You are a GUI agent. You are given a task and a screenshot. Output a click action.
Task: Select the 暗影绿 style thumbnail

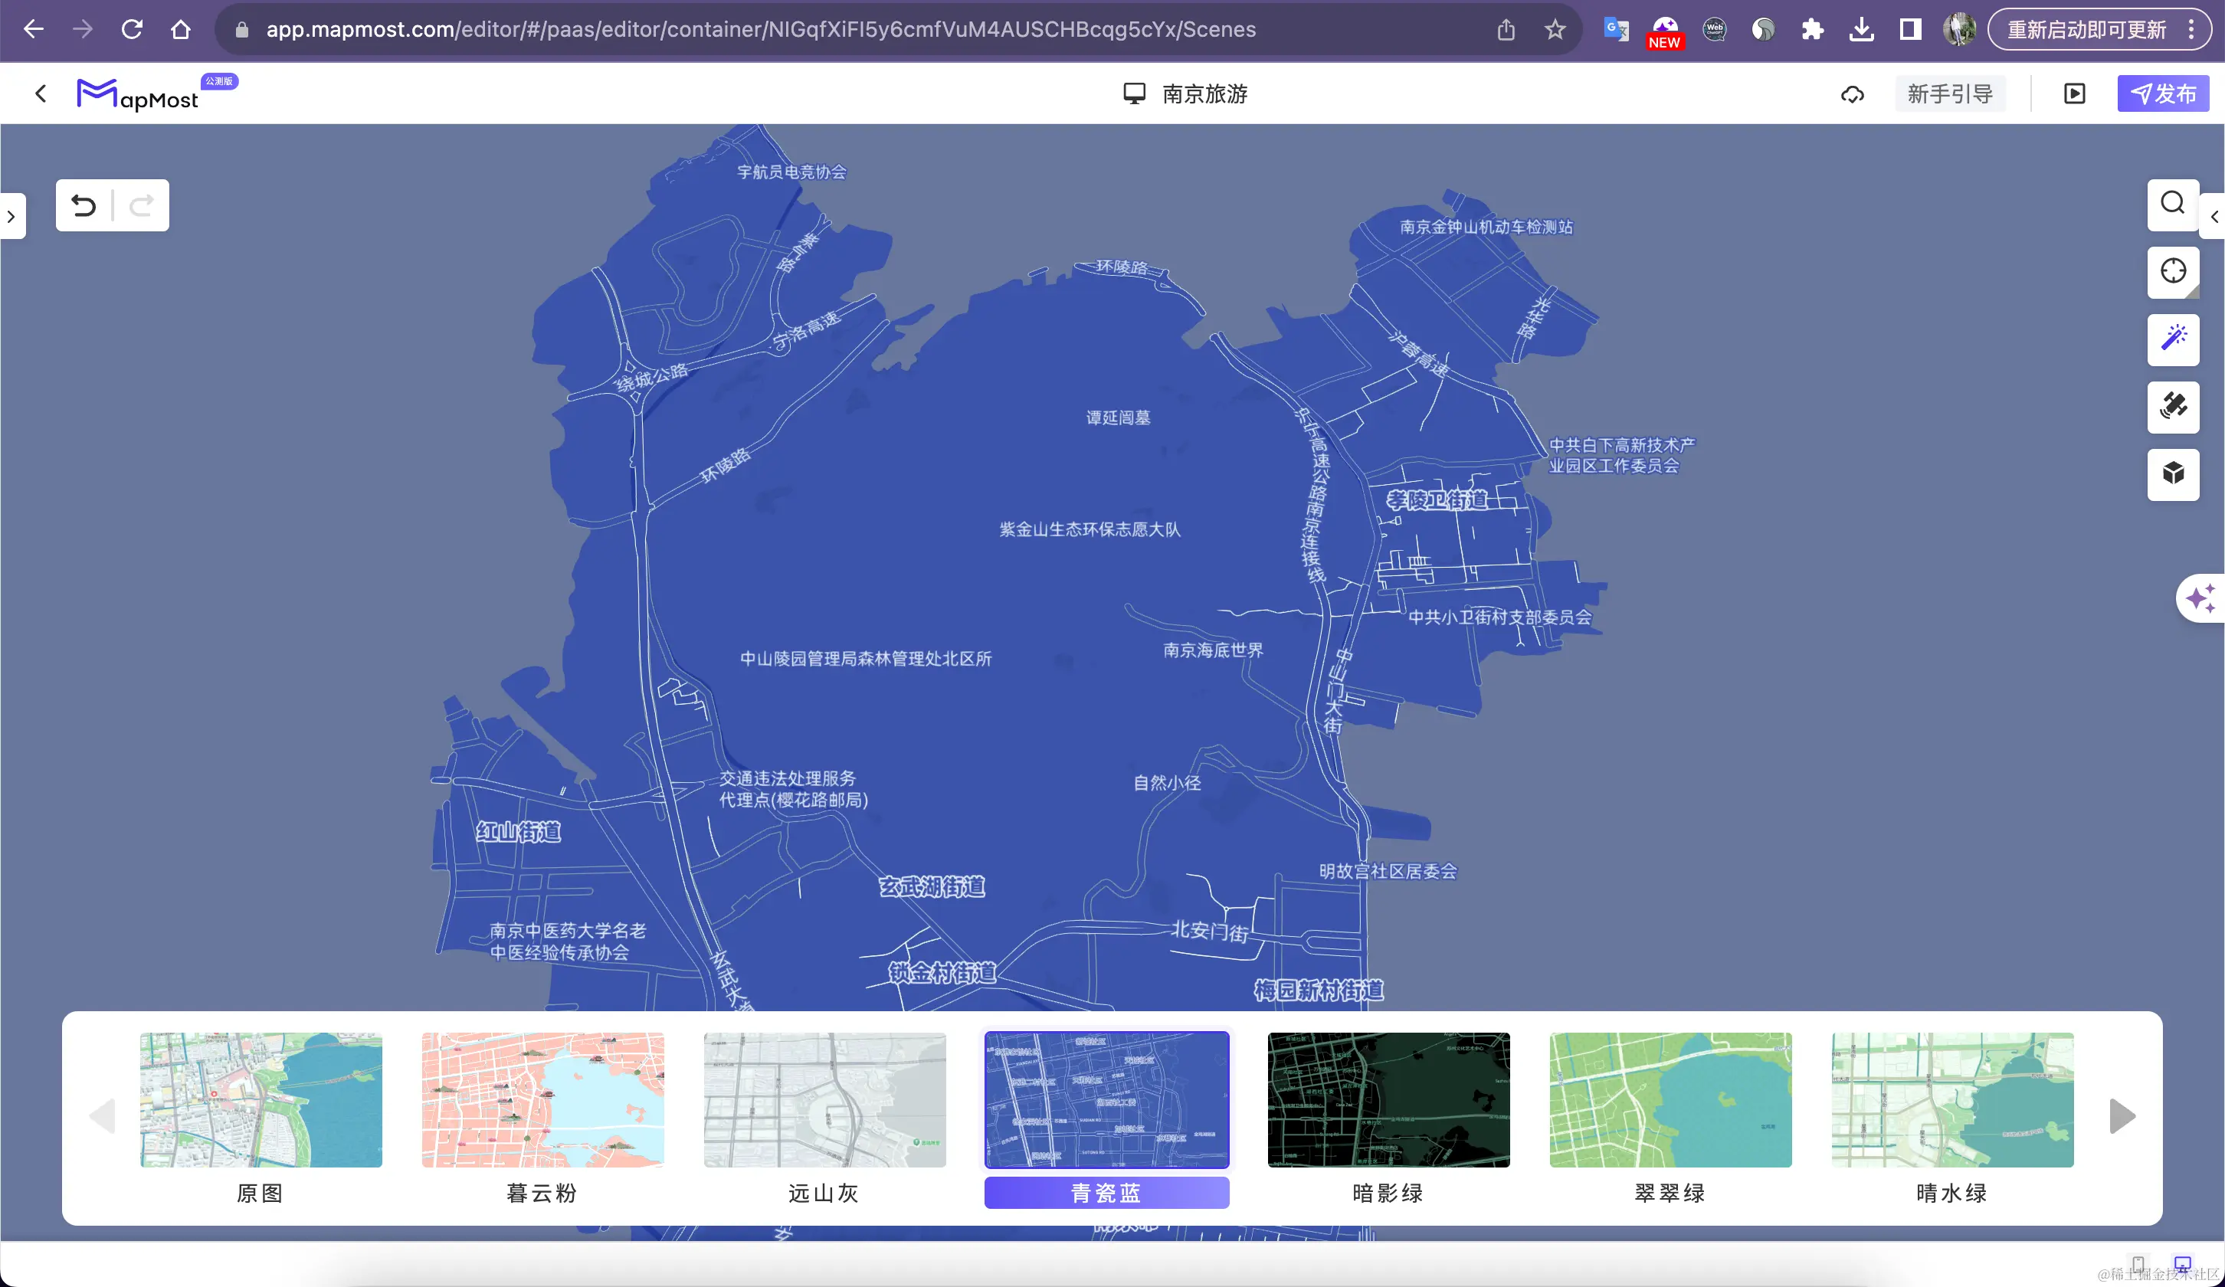click(1388, 1100)
